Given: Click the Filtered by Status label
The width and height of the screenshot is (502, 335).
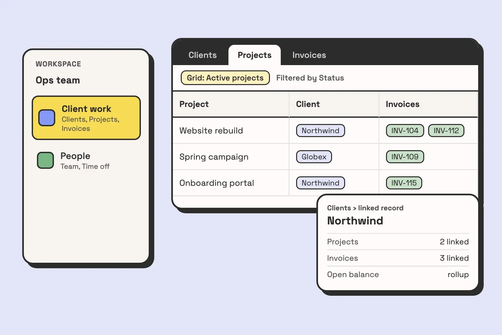Looking at the screenshot, I should (310, 78).
